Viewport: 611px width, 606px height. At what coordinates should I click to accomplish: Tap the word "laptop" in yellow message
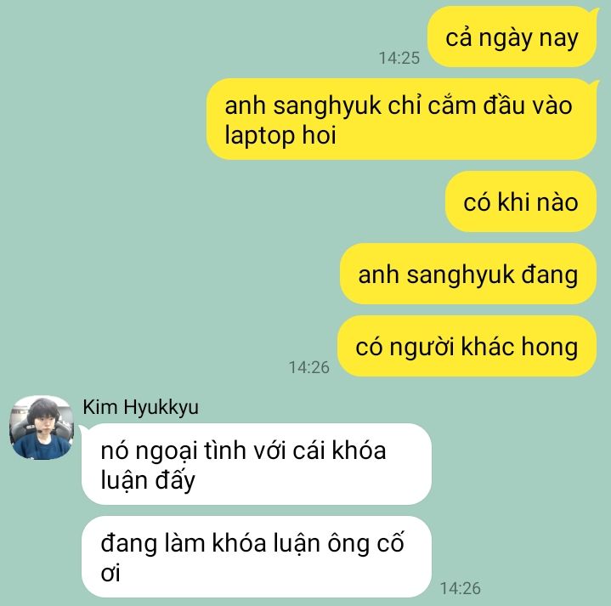click(259, 136)
